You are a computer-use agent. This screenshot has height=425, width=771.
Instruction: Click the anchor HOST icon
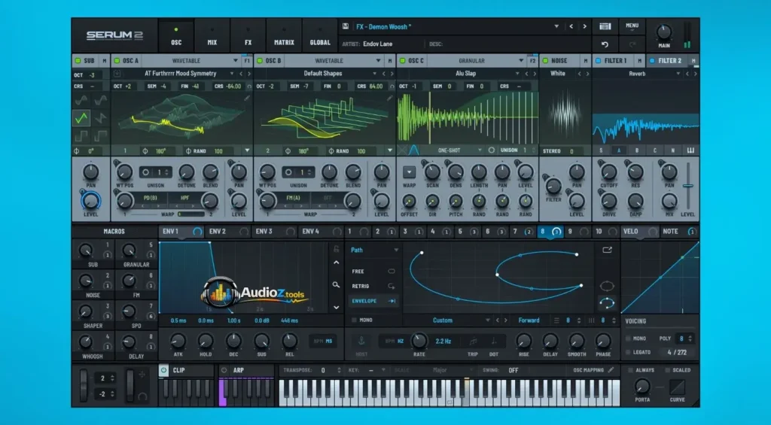[x=361, y=341]
